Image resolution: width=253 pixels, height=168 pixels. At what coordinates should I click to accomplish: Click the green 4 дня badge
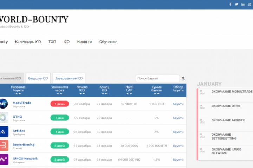[x=59, y=132]
